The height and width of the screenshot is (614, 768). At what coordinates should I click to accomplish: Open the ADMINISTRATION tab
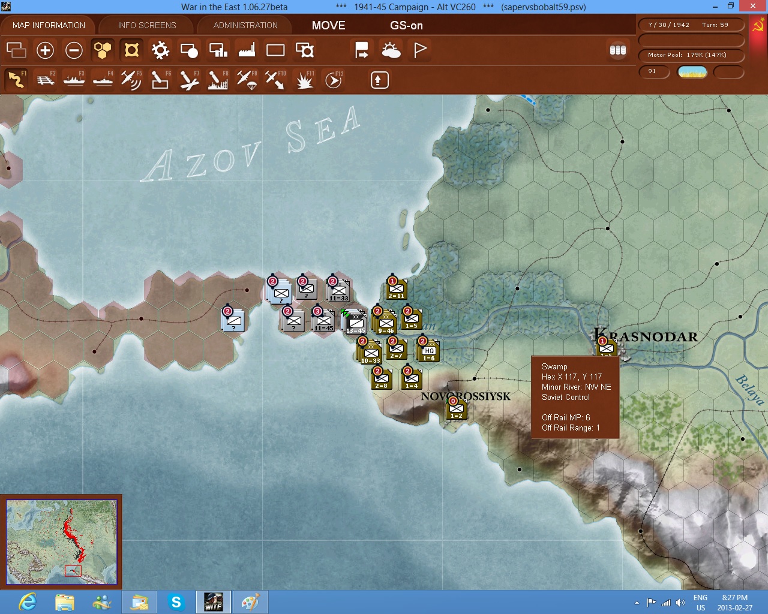click(245, 25)
